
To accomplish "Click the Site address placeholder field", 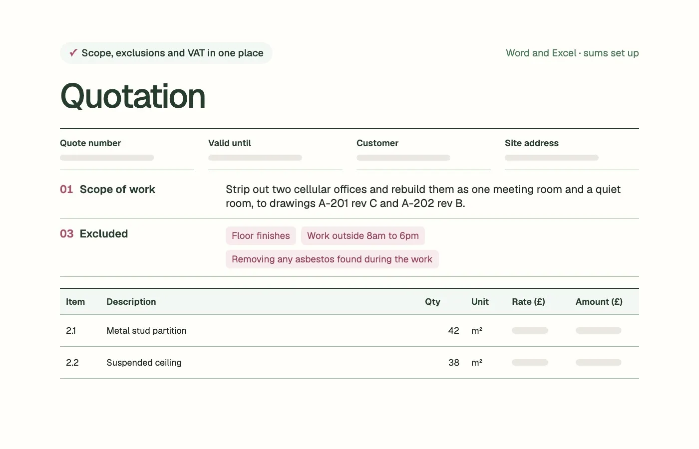I will 552,158.
